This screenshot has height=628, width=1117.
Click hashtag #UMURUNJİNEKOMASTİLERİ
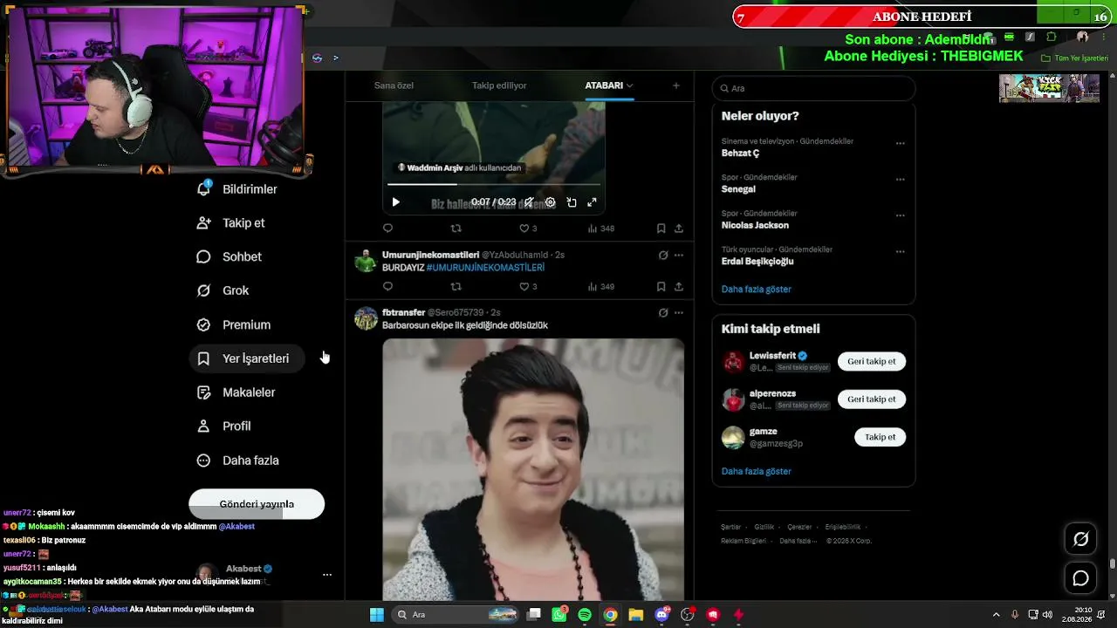(x=485, y=268)
